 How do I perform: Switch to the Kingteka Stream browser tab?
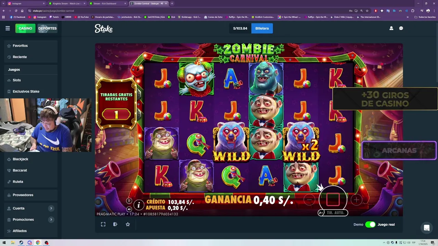click(67, 3)
